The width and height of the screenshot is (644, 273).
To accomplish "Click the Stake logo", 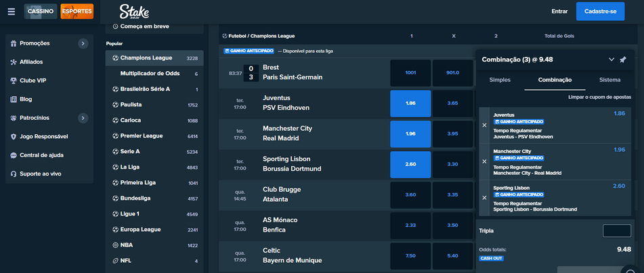I will tap(134, 11).
